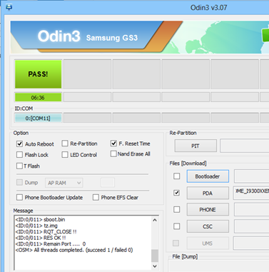Uncheck F. Reset Time option
The height and width of the screenshot is (272, 269).
[113, 143]
